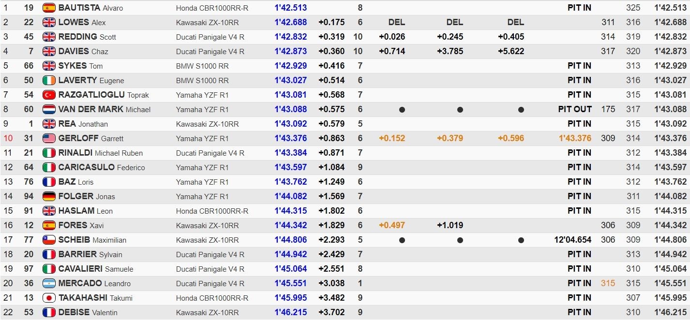The width and height of the screenshot is (690, 320).
Task: Select the Italian flag next to RINALDI
Action: click(49, 153)
